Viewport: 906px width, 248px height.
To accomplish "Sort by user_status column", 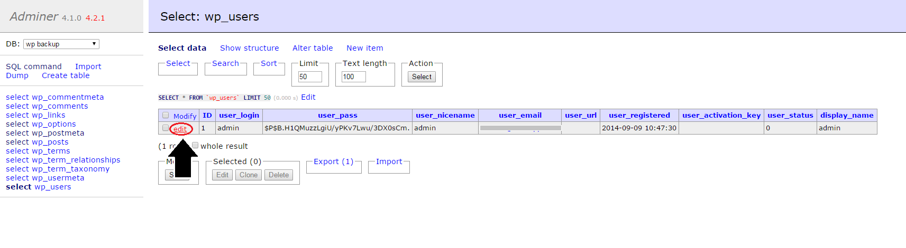I will coord(790,115).
